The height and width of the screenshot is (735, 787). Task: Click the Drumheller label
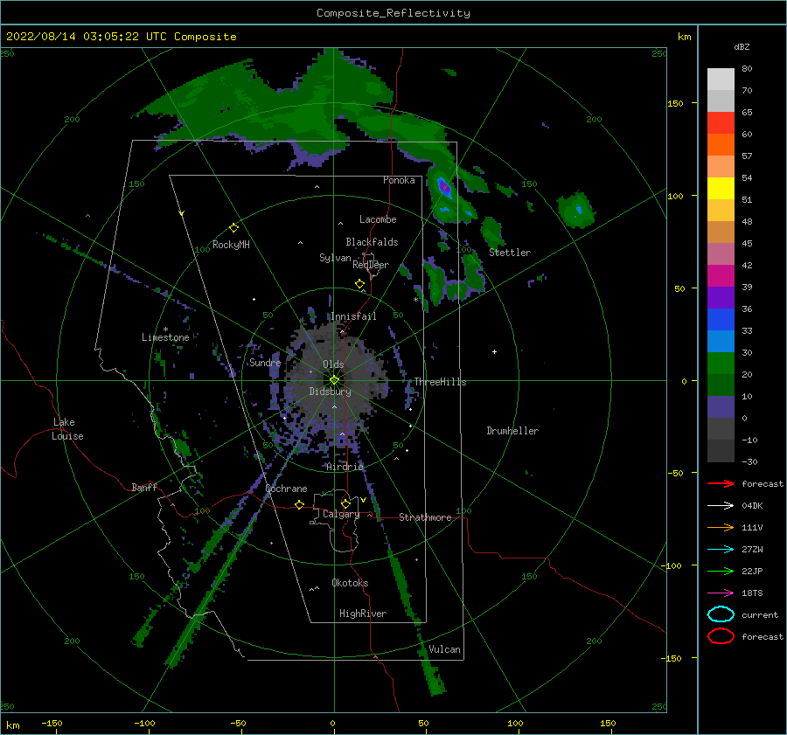(512, 431)
